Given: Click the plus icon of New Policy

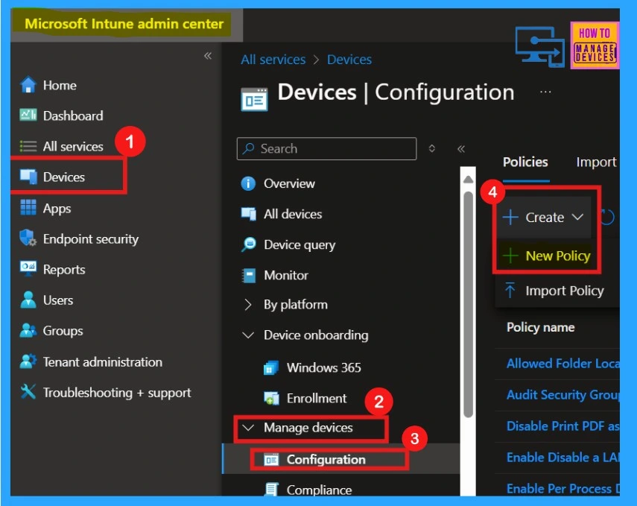Looking at the screenshot, I should tap(510, 256).
